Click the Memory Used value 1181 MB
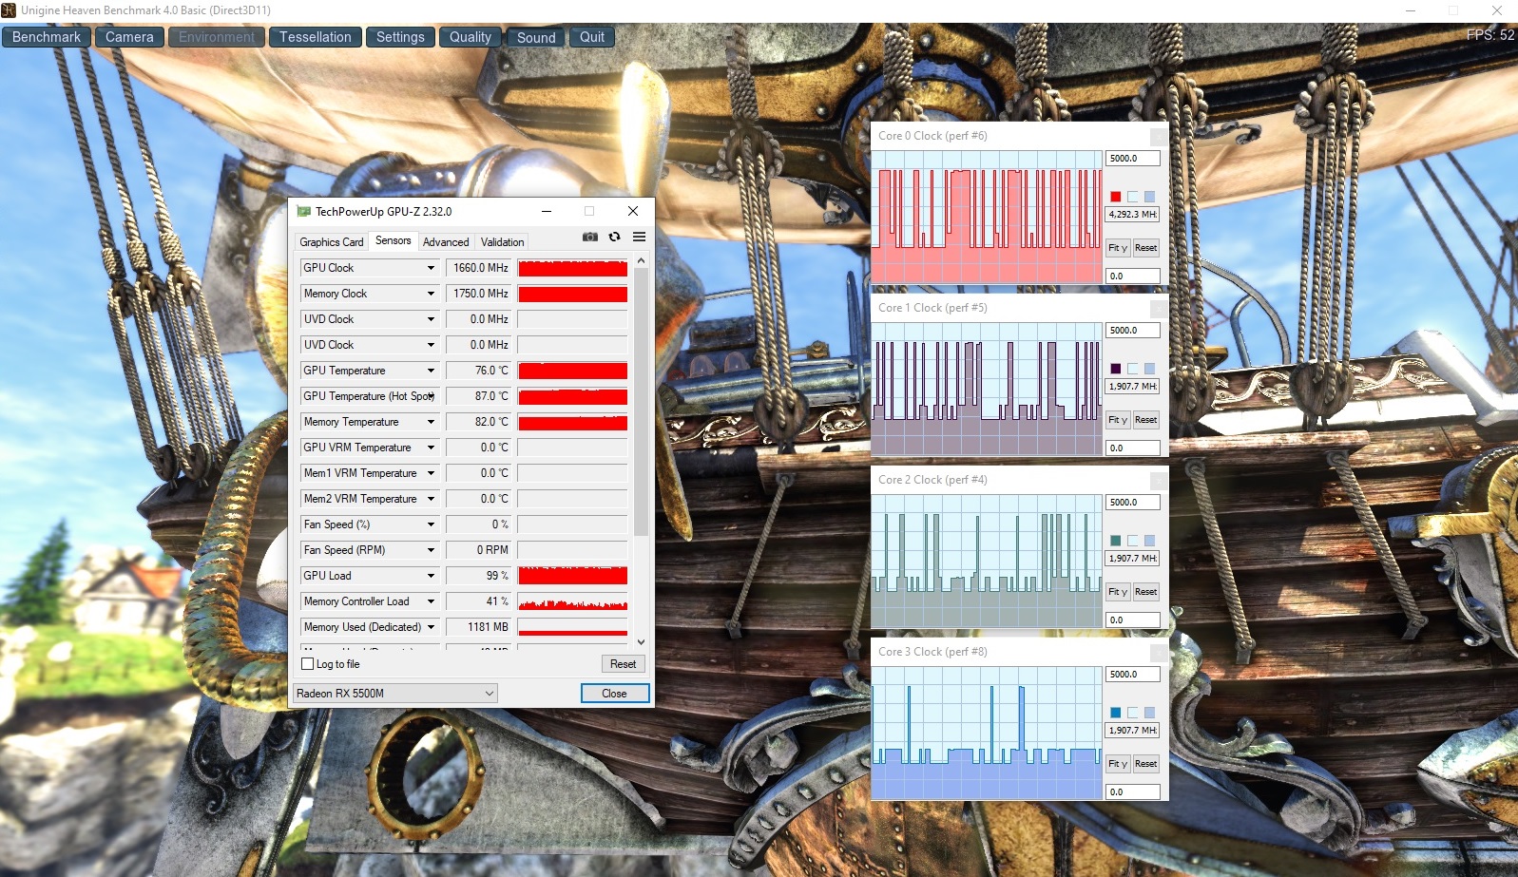The width and height of the screenshot is (1518, 877). [479, 627]
